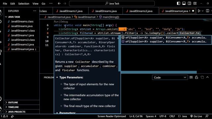Change encoding via UTF-8 status item
Screen dimensions: 212x119
tap(163, 116)
